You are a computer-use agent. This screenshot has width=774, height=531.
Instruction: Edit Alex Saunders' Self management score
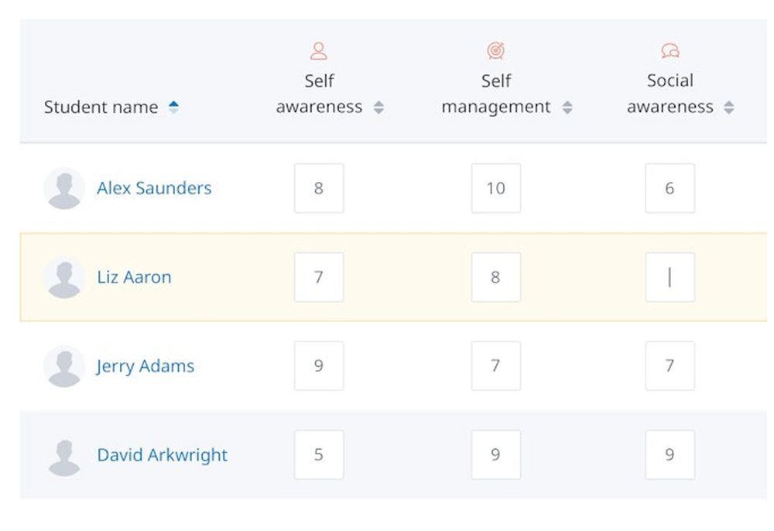(495, 188)
